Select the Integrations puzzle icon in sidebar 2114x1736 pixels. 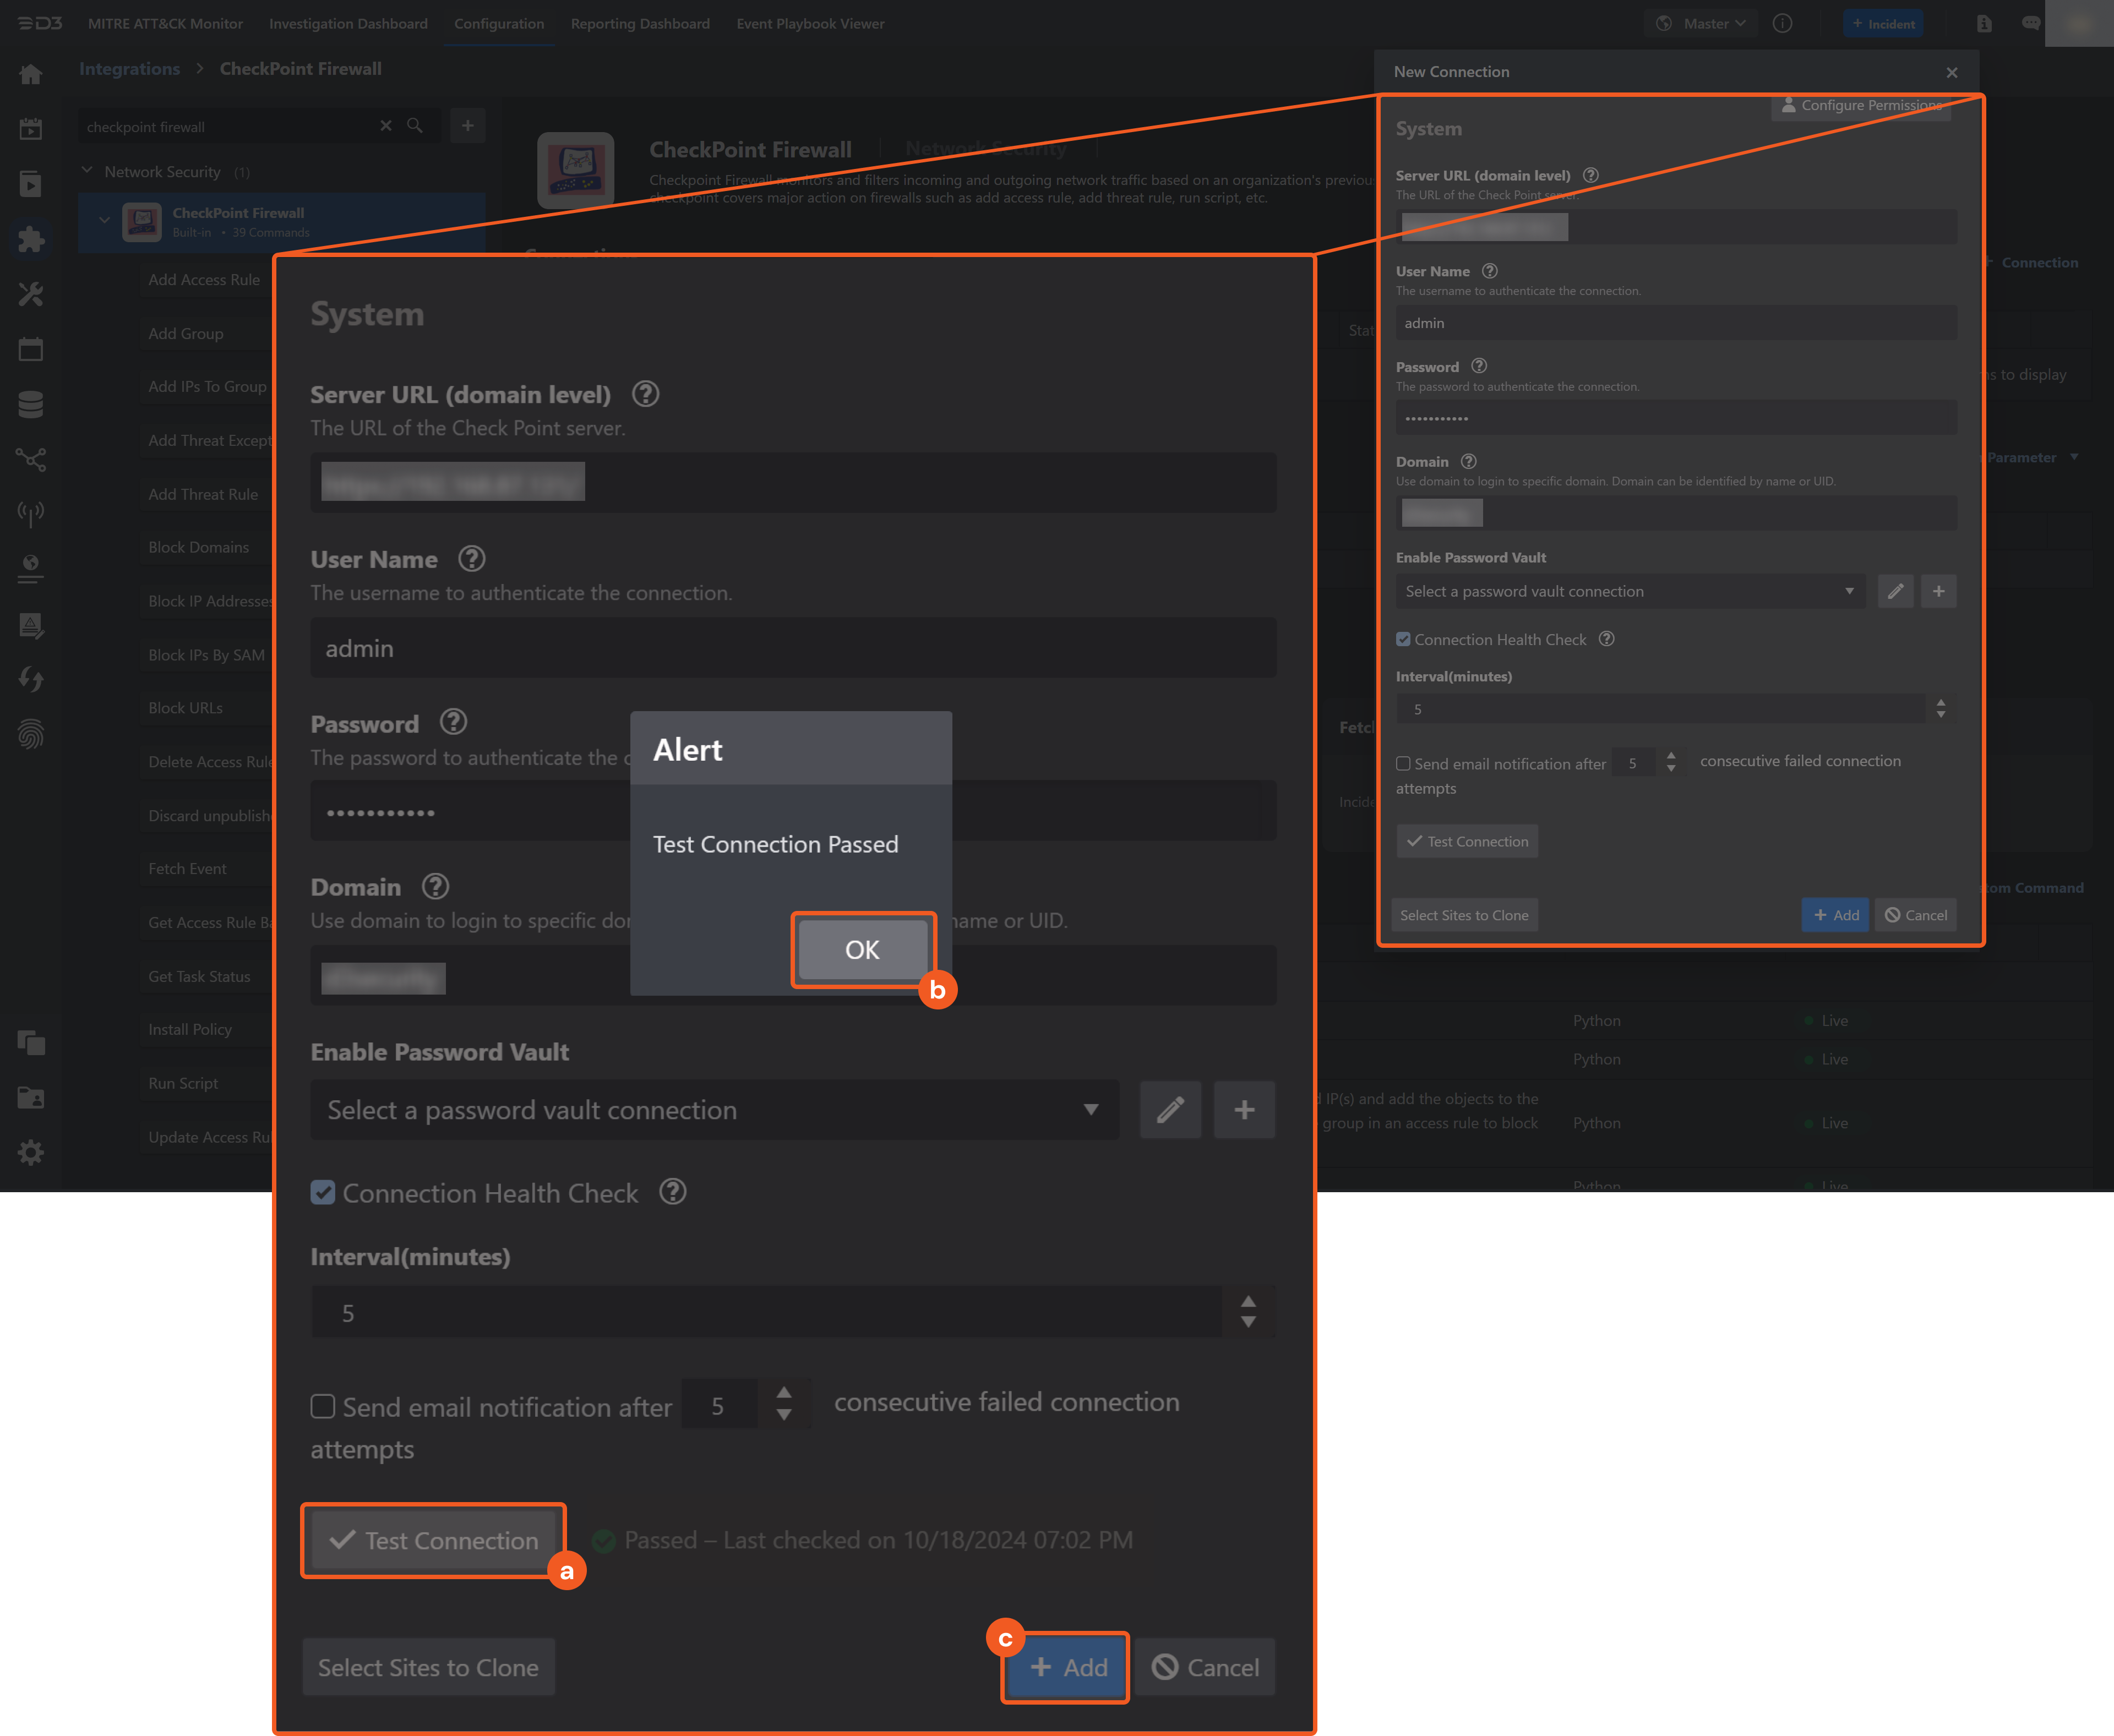point(32,239)
